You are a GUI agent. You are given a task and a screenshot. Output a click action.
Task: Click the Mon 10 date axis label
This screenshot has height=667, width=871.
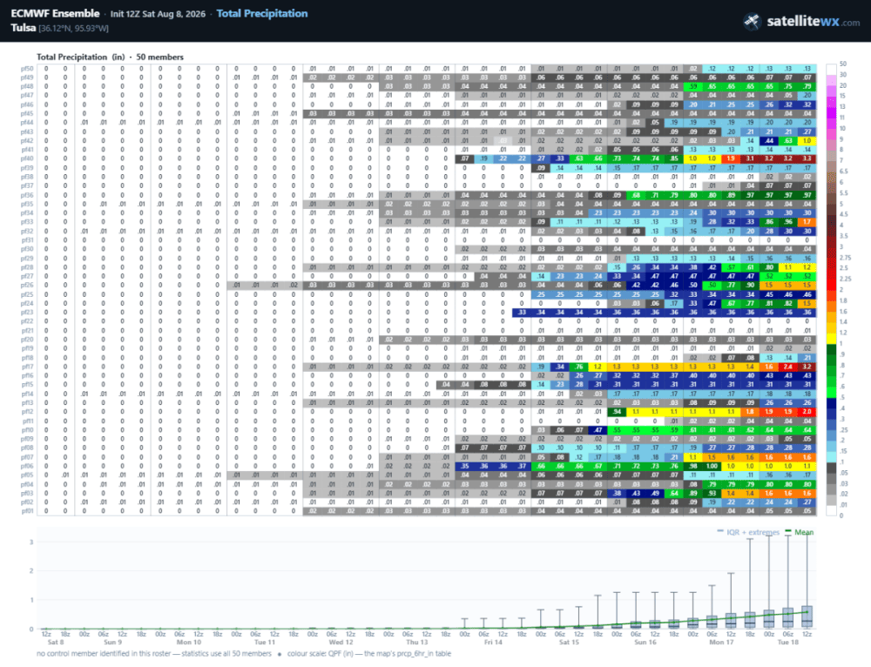(x=189, y=642)
